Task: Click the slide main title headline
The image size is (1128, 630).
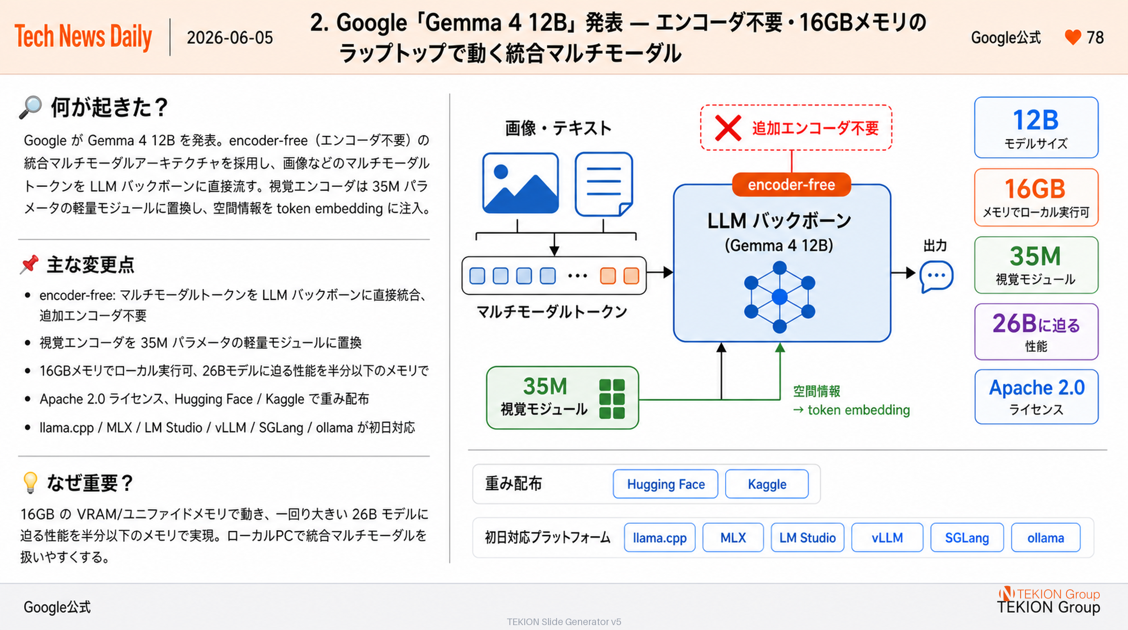Action: [x=619, y=38]
